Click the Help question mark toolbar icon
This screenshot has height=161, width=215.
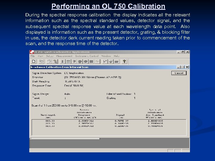coord(124,62)
